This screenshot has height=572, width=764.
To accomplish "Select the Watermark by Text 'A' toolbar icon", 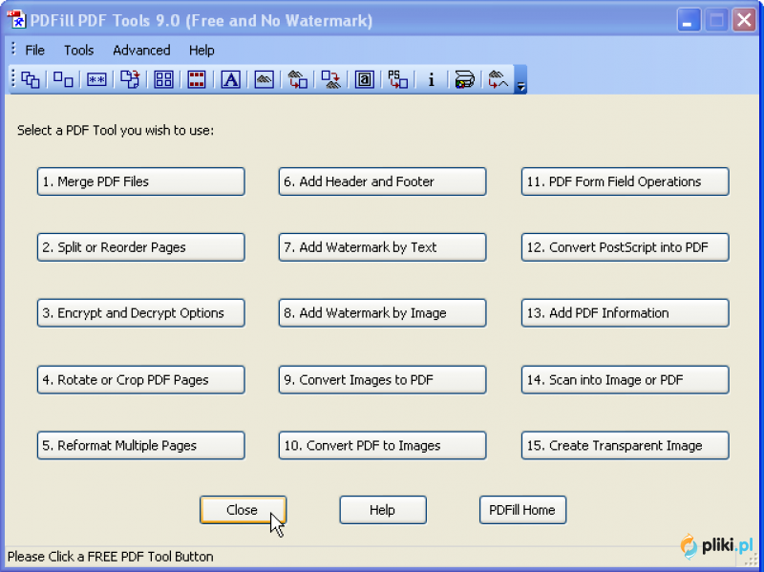I will pos(230,79).
